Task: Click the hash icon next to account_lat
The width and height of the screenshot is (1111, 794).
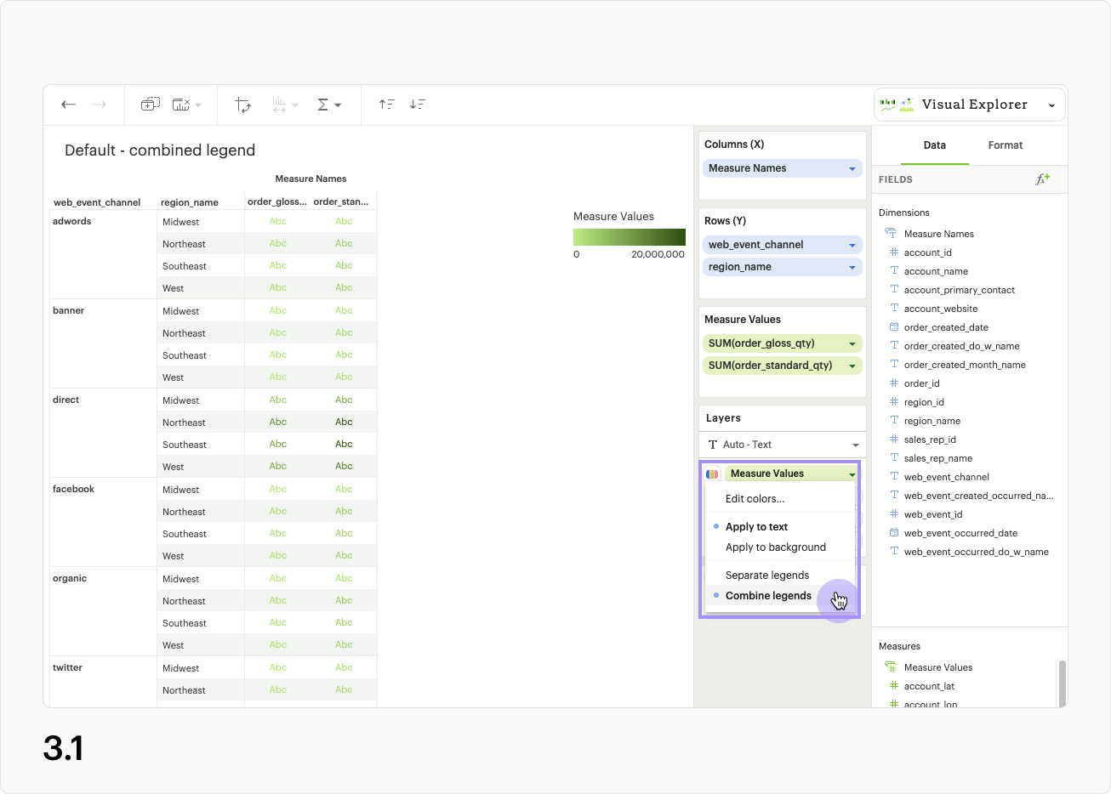Action: pos(894,686)
